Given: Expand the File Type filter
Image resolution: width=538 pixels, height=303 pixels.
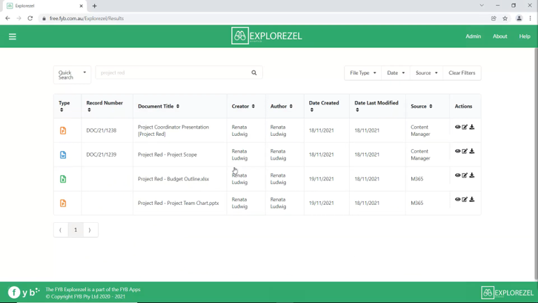Looking at the screenshot, I should [363, 73].
